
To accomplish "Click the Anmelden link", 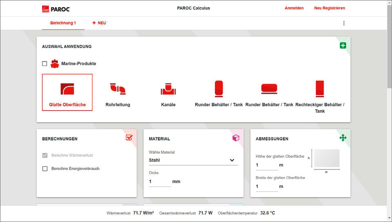I will (294, 8).
